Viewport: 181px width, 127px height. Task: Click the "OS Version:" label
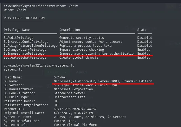click(x=14, y=85)
